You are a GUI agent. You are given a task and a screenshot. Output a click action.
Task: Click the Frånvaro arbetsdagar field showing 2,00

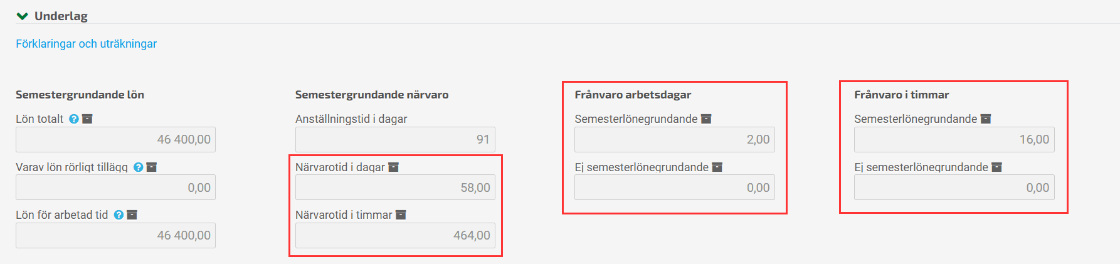click(675, 139)
